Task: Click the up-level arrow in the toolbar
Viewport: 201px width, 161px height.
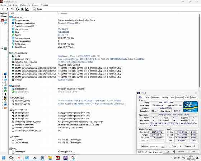Action: (12, 9)
